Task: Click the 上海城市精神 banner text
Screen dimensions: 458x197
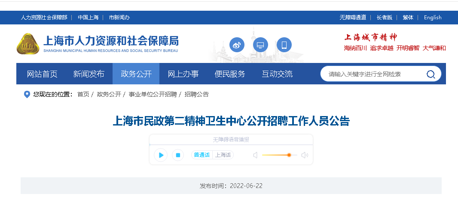Action: [x=371, y=37]
